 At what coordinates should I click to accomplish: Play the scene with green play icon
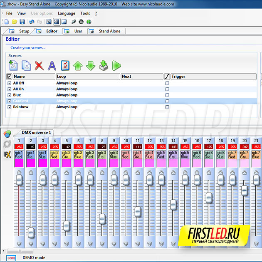(x=116, y=65)
